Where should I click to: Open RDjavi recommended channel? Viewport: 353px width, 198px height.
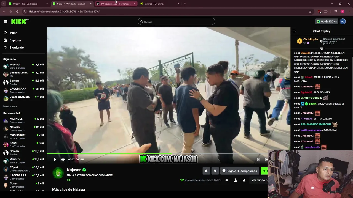coord(23,169)
